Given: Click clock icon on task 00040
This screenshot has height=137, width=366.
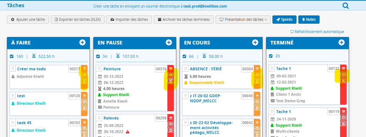Looking at the screenshot, I should (x=257, y=101).
